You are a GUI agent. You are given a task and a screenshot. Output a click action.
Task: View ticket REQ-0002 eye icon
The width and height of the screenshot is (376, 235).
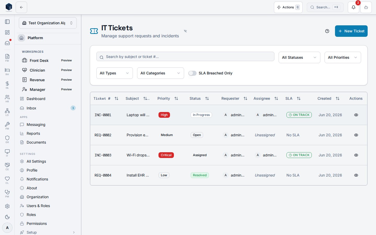point(356,135)
